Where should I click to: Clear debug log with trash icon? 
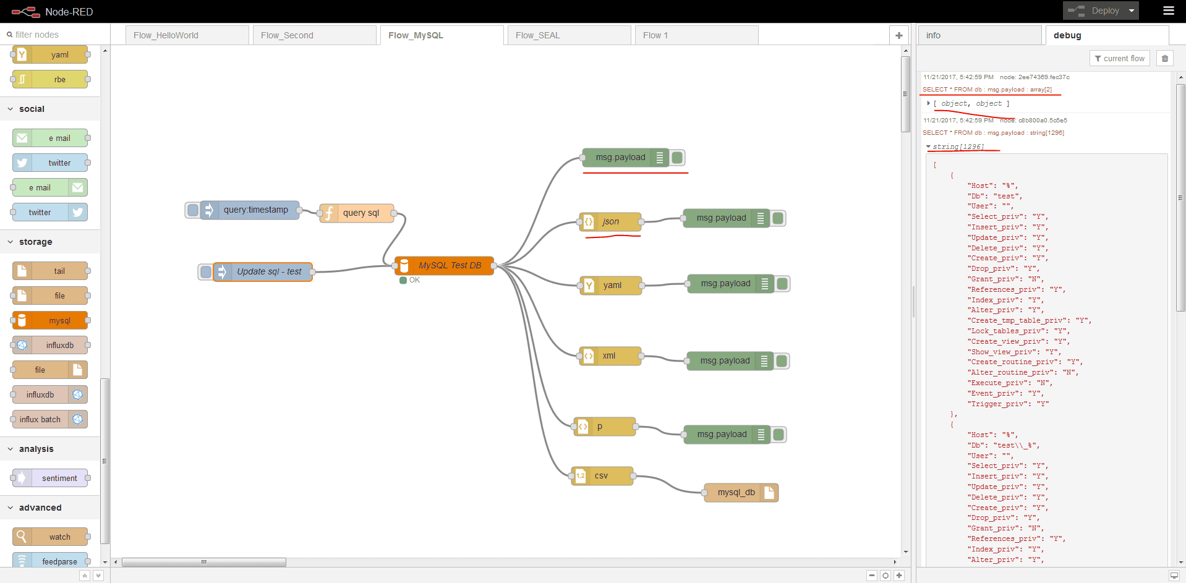(x=1165, y=58)
